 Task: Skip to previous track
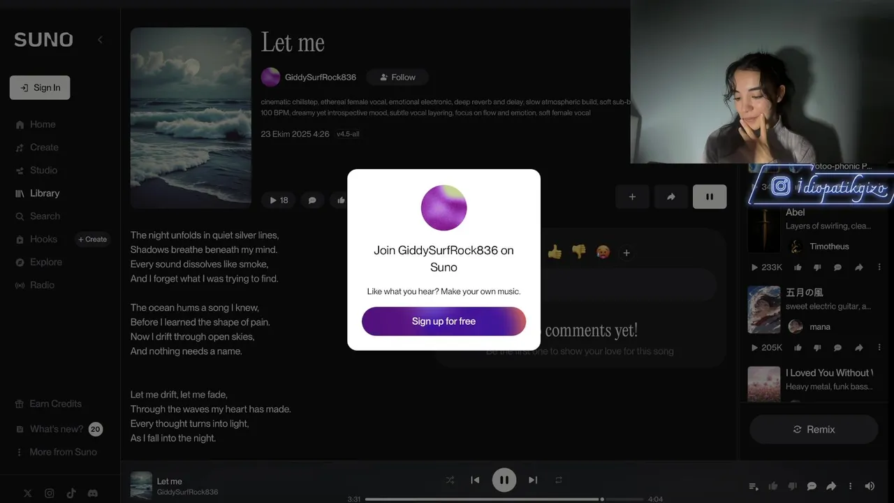pos(475,480)
